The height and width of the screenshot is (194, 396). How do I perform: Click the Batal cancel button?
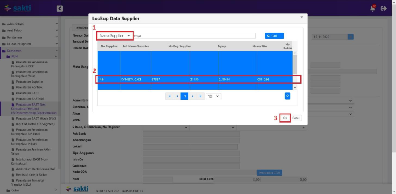[x=296, y=118]
